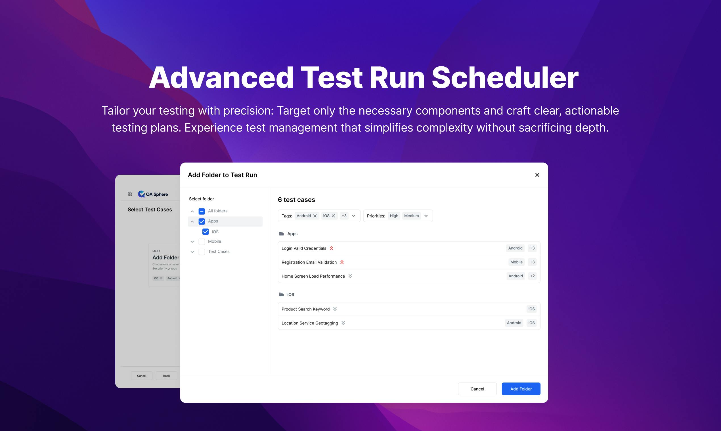Screen dimensions: 721x431
Task: Open the Tags filter dropdown arrow
Action: 353,216
